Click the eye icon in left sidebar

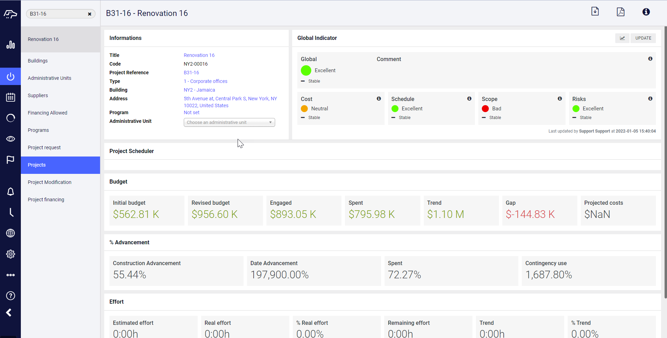click(x=10, y=139)
